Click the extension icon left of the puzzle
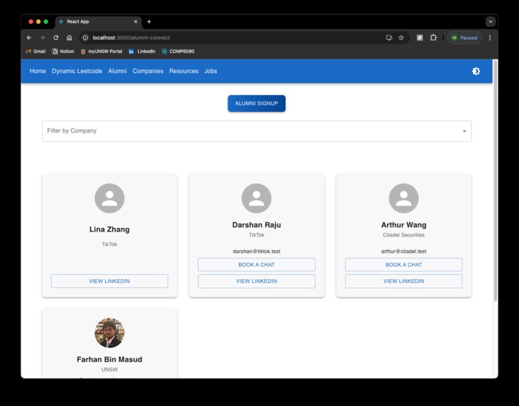Viewport: 519px width, 406px height. (420, 38)
